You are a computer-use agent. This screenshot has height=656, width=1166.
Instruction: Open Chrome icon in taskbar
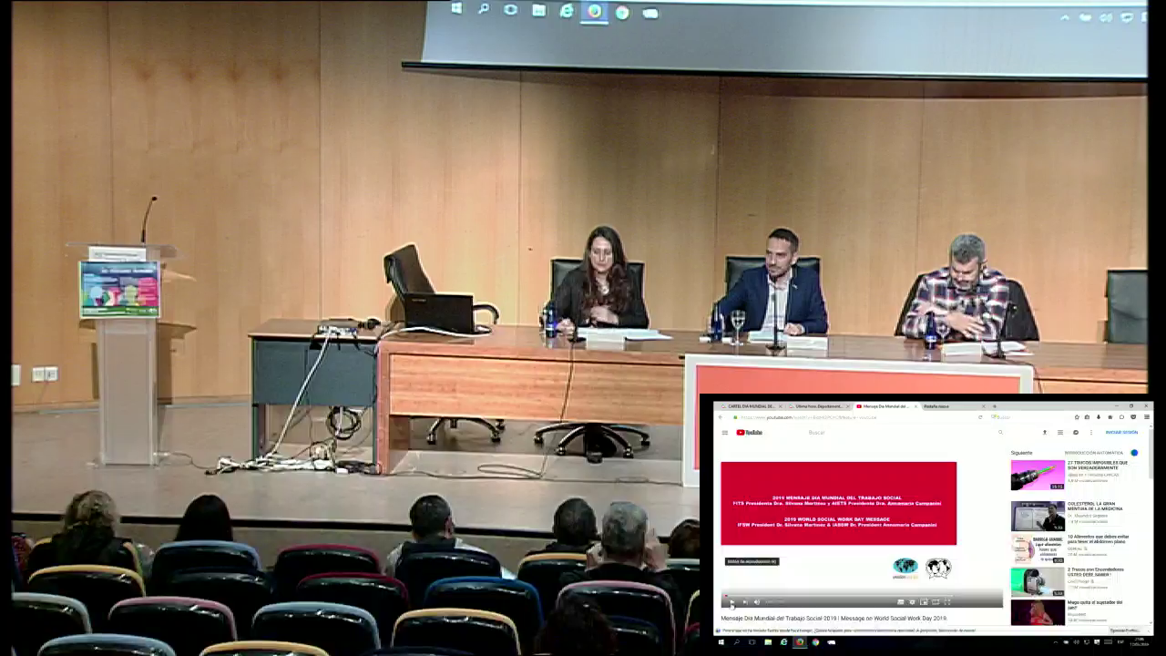click(x=815, y=642)
